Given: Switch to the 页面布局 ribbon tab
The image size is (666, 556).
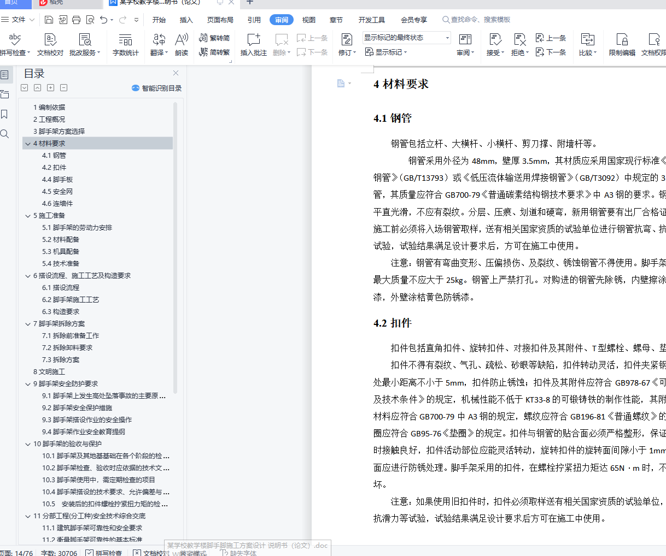Looking at the screenshot, I should click(220, 20).
